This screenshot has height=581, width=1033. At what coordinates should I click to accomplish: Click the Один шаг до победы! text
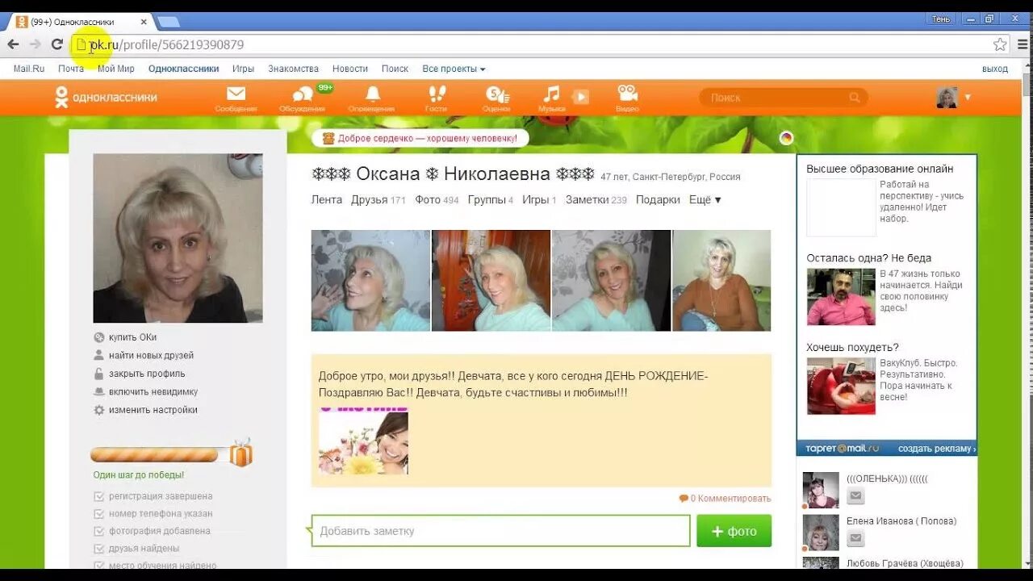point(139,475)
